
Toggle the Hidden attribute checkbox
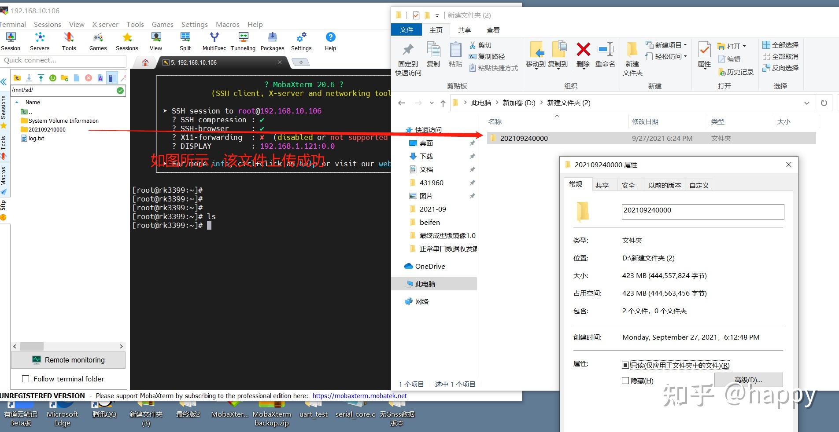coord(625,381)
